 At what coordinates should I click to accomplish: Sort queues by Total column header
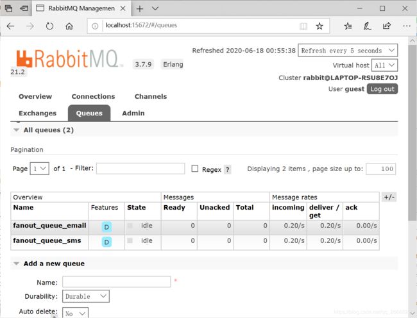point(244,208)
